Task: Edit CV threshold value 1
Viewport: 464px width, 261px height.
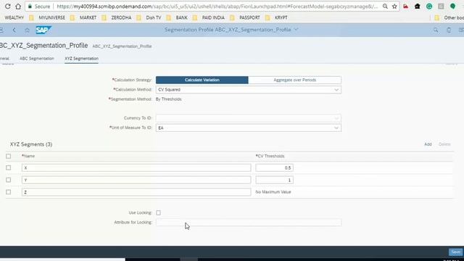Action: pyautogui.click(x=274, y=180)
